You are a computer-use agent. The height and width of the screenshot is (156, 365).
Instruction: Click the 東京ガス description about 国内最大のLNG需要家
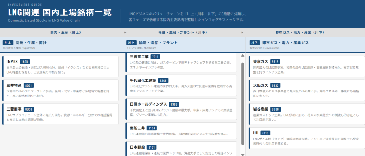305,70
